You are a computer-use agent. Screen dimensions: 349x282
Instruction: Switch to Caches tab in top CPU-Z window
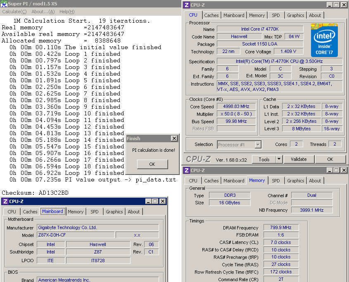(x=211, y=15)
